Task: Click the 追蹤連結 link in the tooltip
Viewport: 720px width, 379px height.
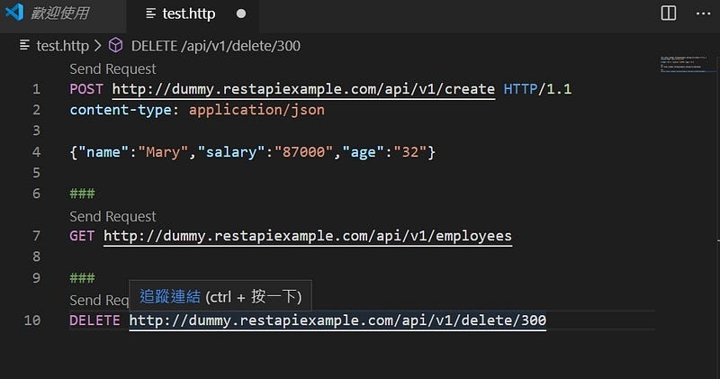Action: pos(170,296)
